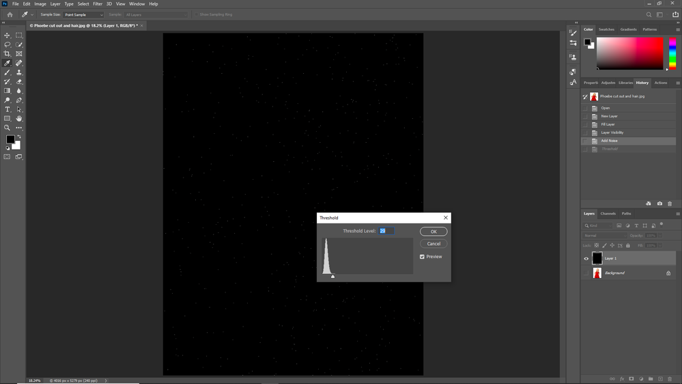This screenshot has width=682, height=384.
Task: Open the Layers panel menu
Action: click(678, 214)
